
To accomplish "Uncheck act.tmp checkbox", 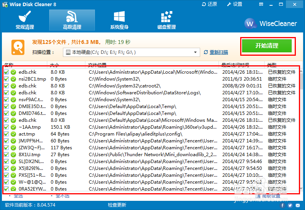I will coord(6,134).
